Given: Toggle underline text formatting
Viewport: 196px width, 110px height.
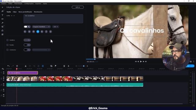Looking at the screenshot, I should pyautogui.click(x=51, y=31).
